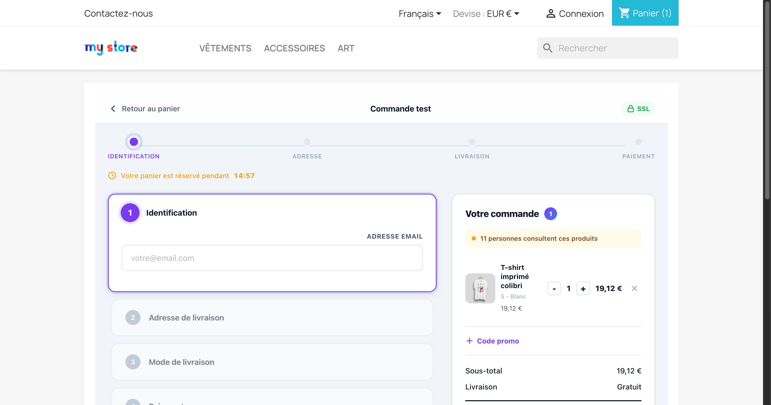Image resolution: width=771 pixels, height=405 pixels.
Task: Click the LIVRAISON step label
Action: [472, 156]
